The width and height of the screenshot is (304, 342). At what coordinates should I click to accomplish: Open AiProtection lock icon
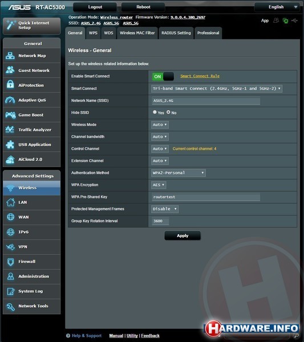coord(10,84)
